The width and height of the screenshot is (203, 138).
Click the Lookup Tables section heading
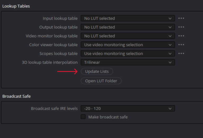pos(16,6)
